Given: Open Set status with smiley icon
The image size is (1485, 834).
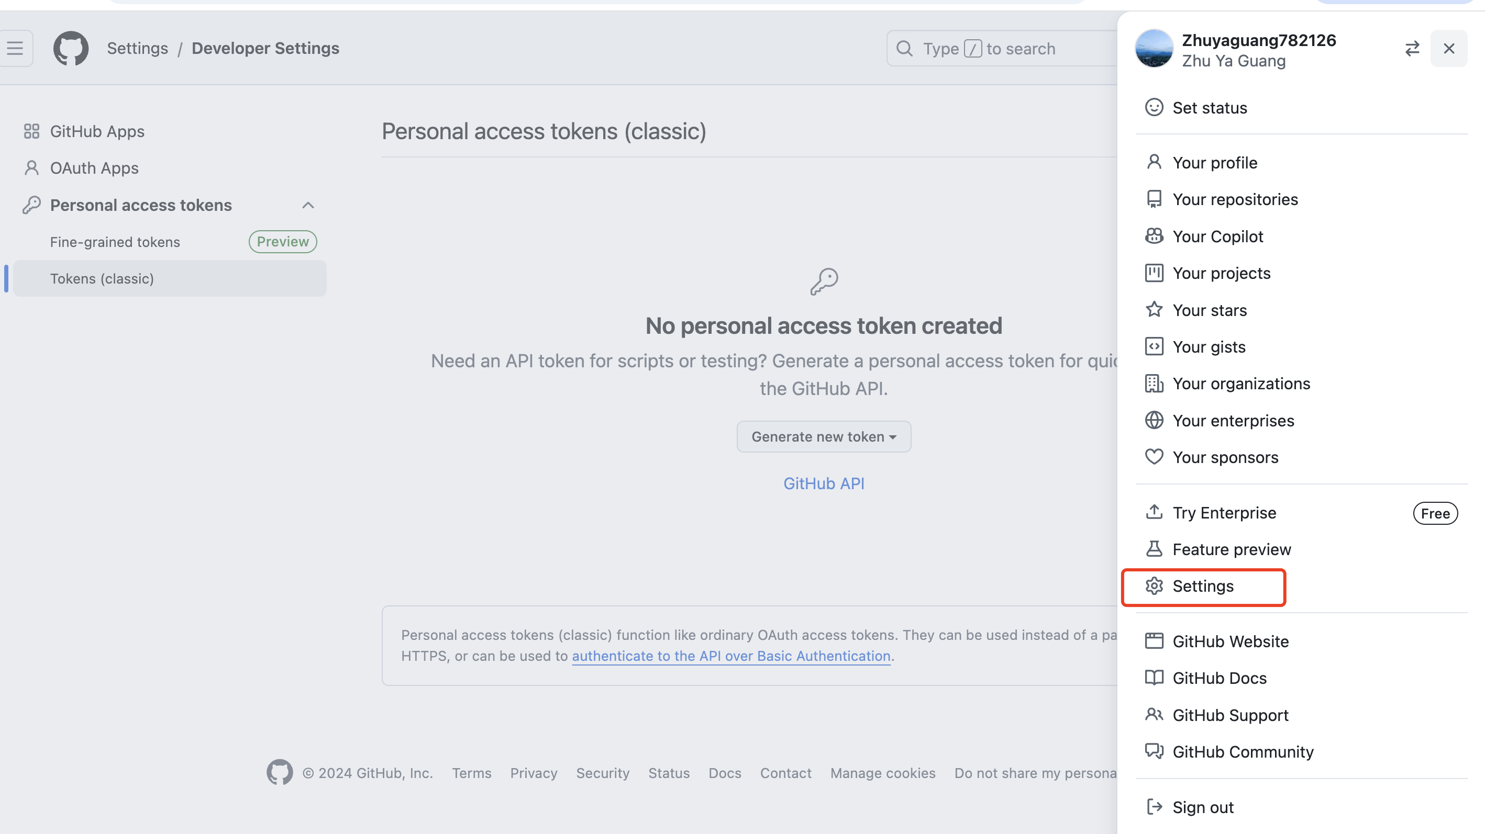Looking at the screenshot, I should pos(1209,108).
